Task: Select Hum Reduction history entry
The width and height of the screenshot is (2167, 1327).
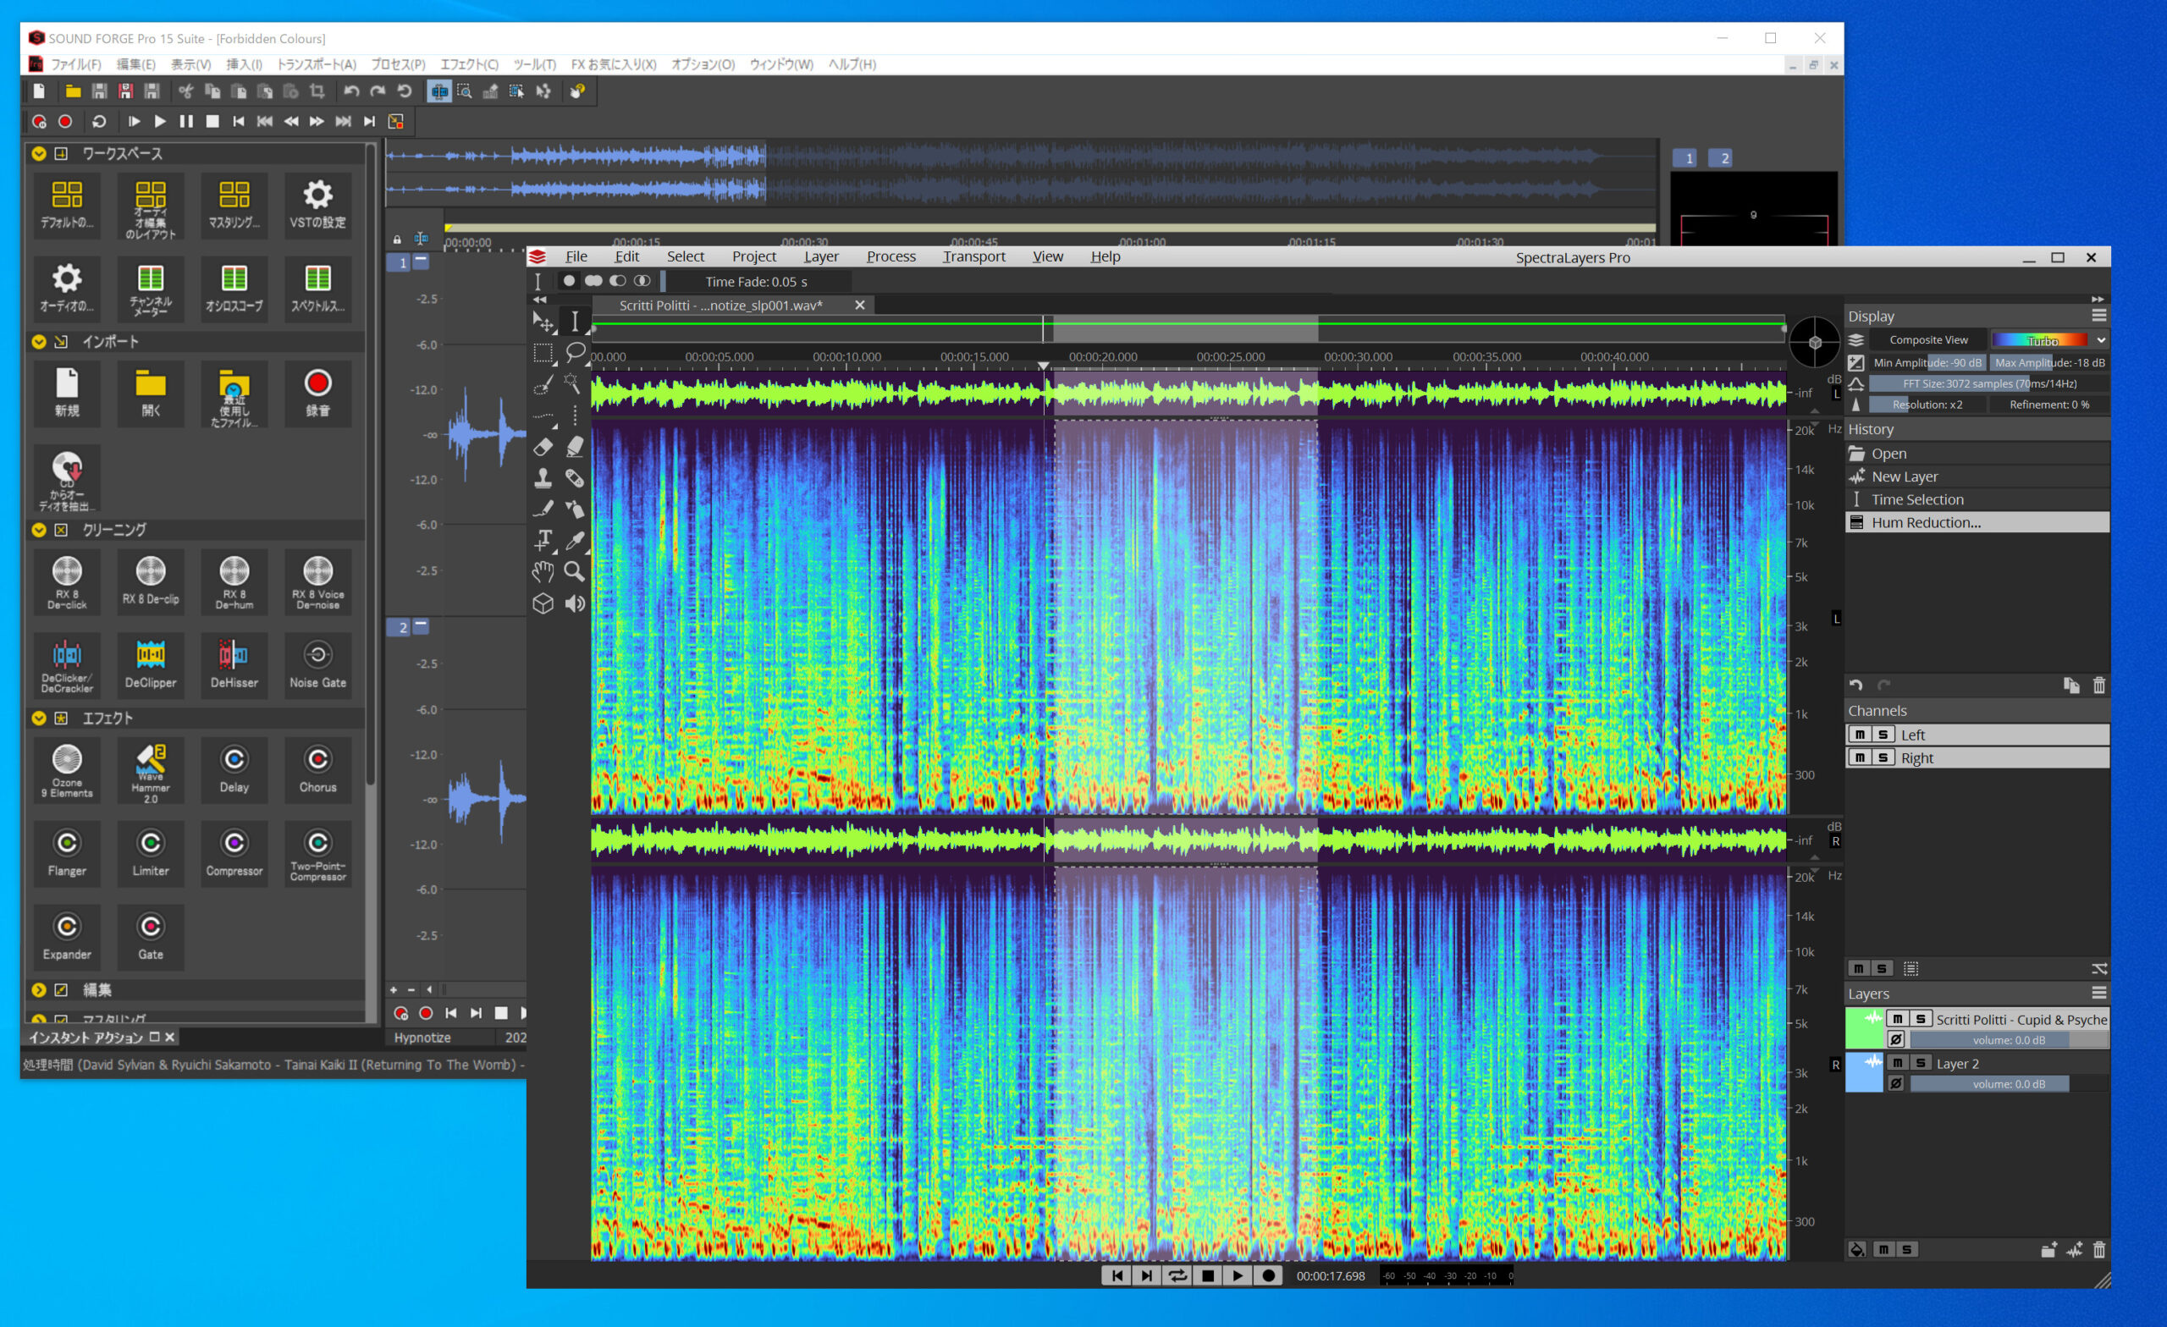Action: pos(1977,522)
